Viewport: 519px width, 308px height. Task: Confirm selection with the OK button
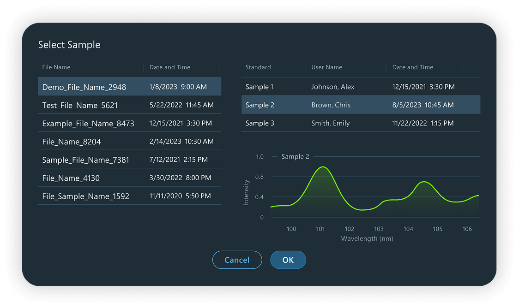click(288, 260)
